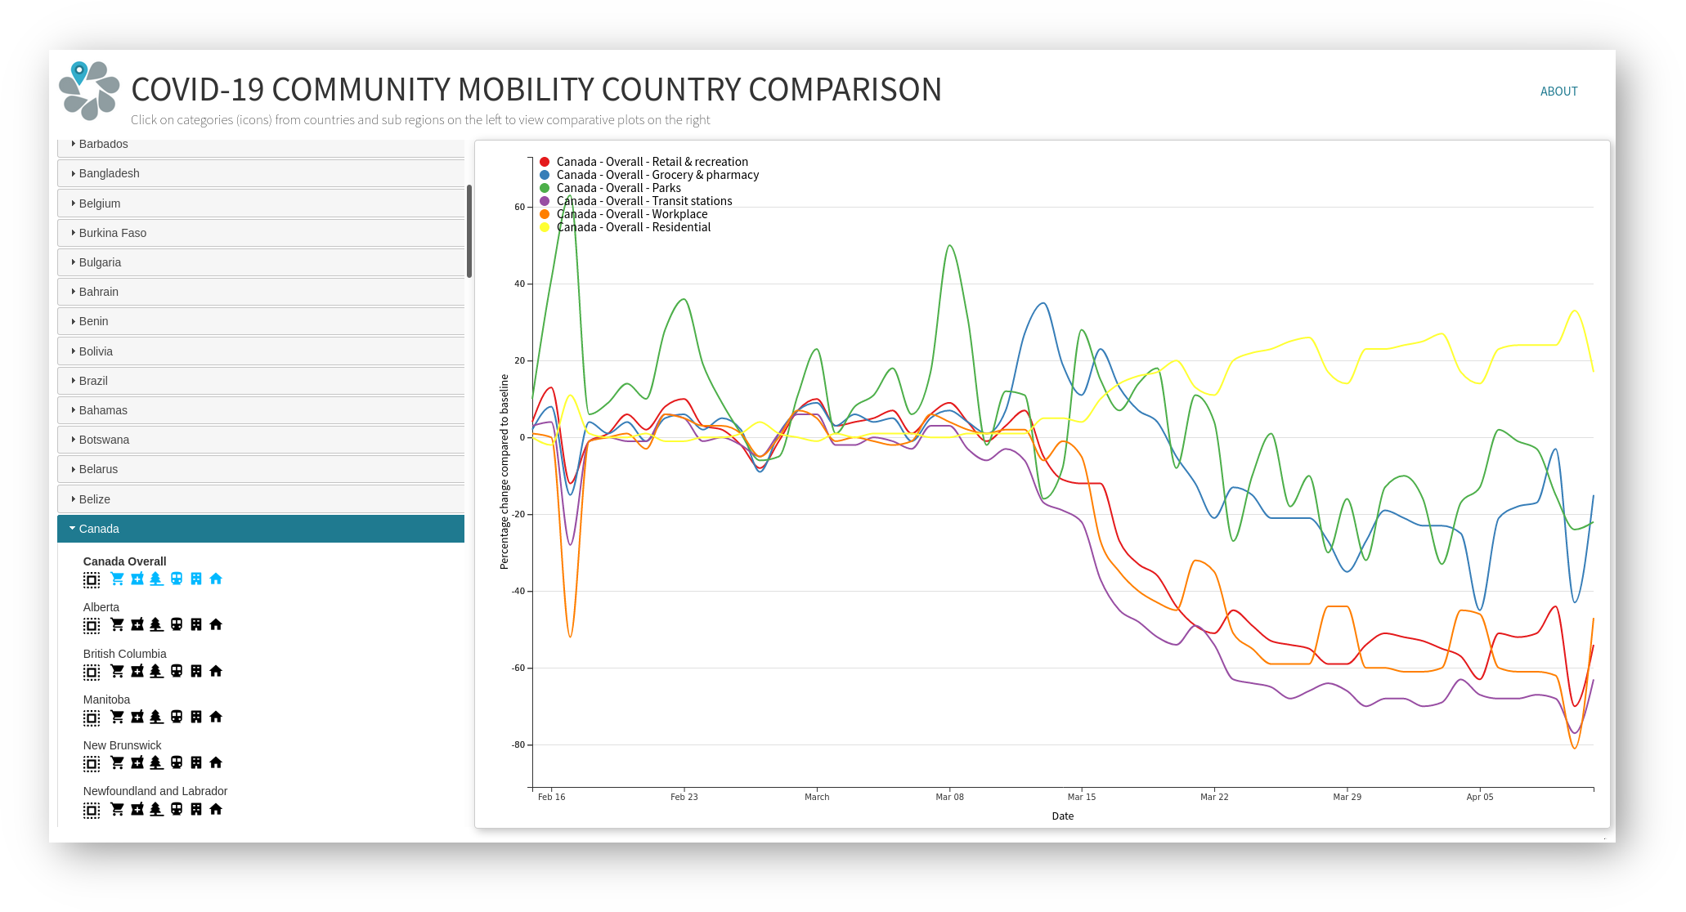This screenshot has height=912, width=1686.
Task: Enable Manitoba residential home icon
Action: point(216,717)
